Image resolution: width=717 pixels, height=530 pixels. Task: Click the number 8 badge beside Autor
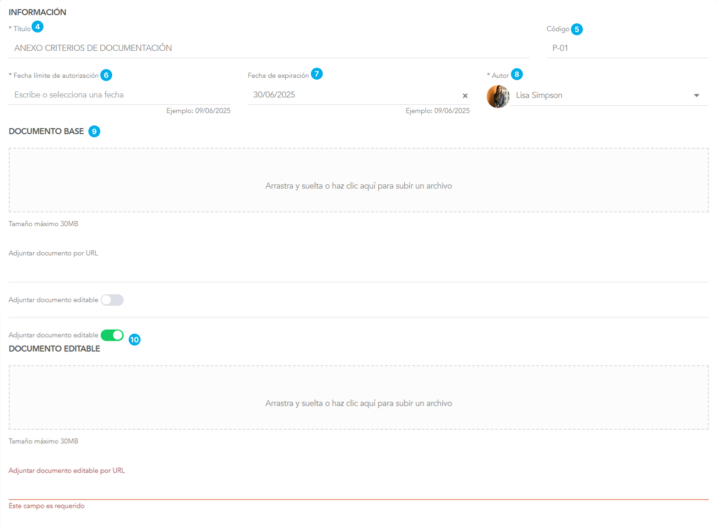(x=516, y=74)
